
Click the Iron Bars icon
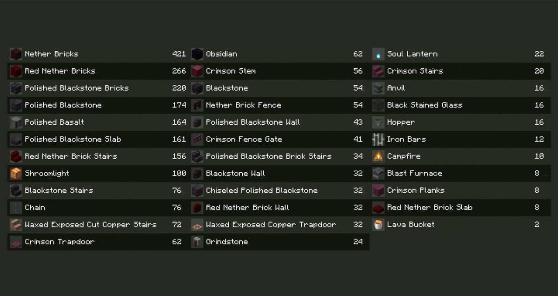[x=378, y=139]
